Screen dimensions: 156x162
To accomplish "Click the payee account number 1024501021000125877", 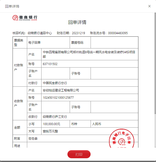I will point(58,98).
